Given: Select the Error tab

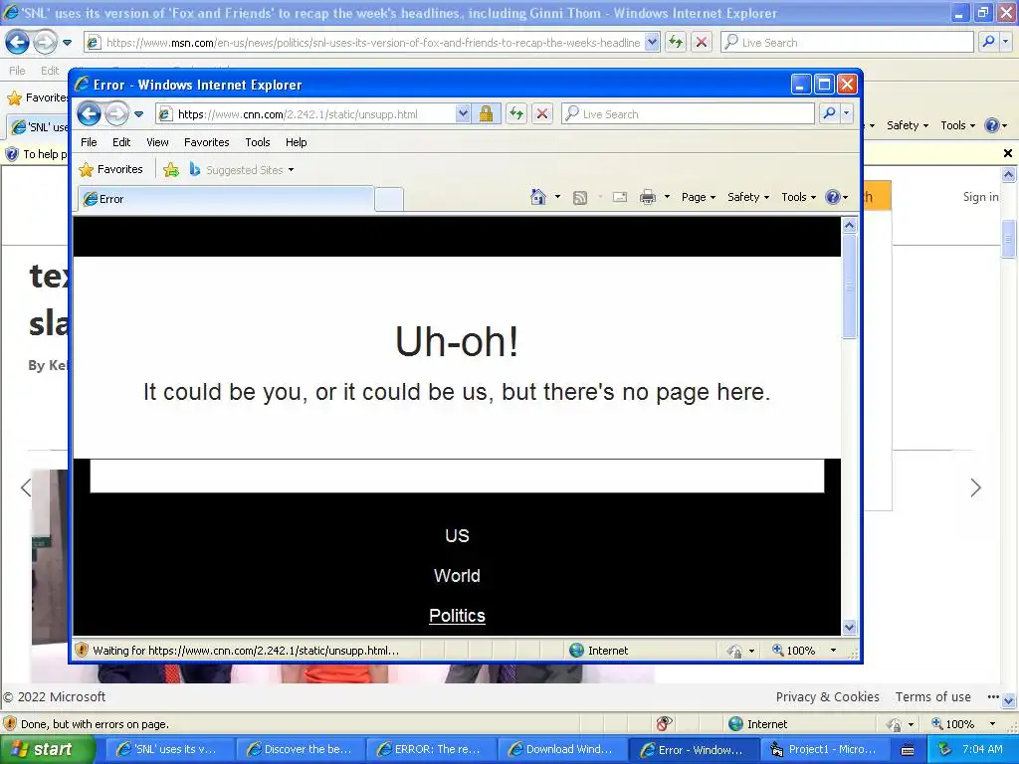Looking at the screenshot, I should click(226, 199).
